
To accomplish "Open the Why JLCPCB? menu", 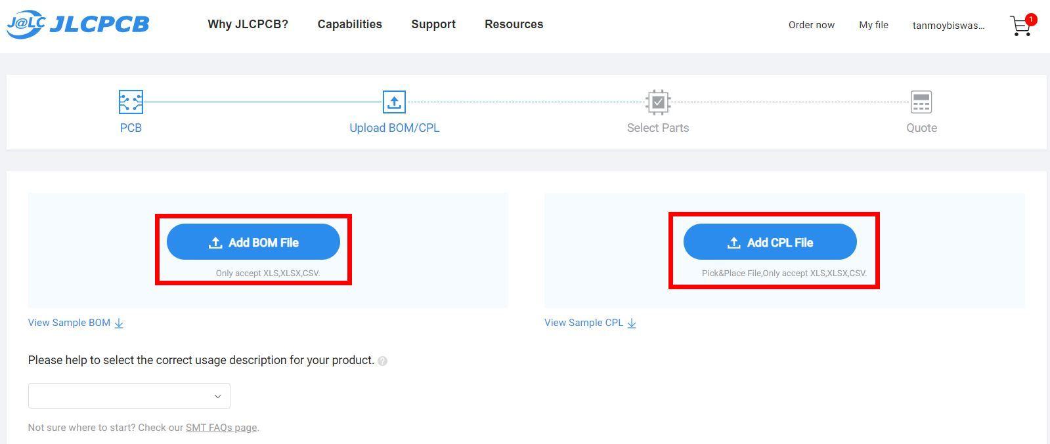I will pyautogui.click(x=248, y=24).
